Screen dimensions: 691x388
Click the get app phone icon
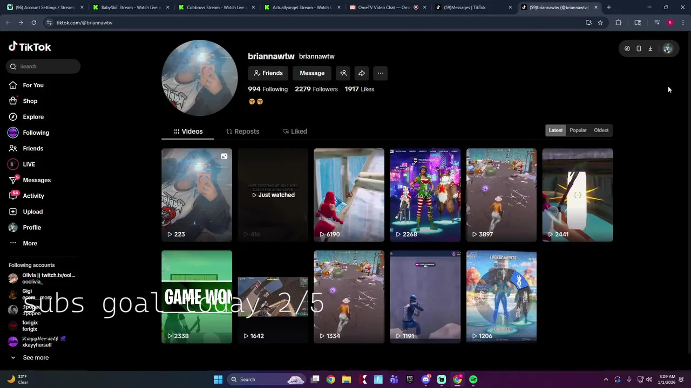click(639, 48)
